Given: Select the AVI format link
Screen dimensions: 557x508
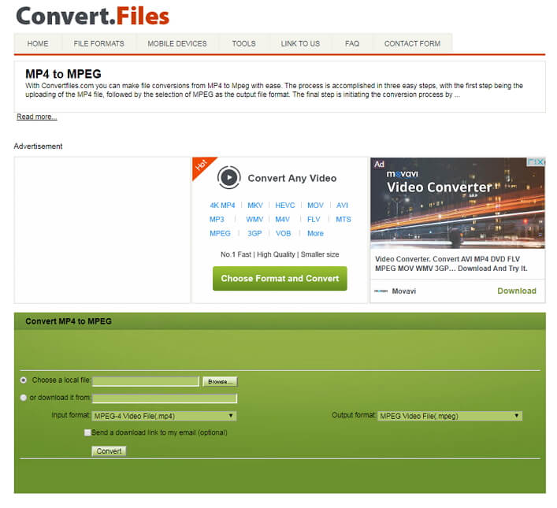Looking at the screenshot, I should coord(342,206).
